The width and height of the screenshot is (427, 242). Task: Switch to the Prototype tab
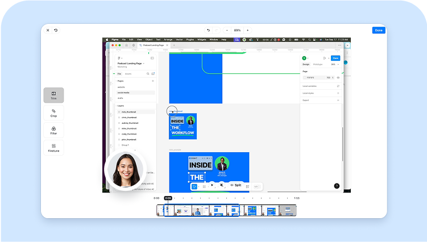318,65
